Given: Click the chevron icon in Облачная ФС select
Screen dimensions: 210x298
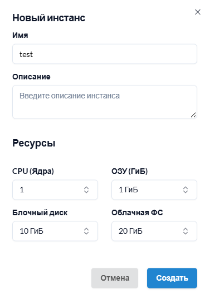Looking at the screenshot, I should (x=185, y=231).
